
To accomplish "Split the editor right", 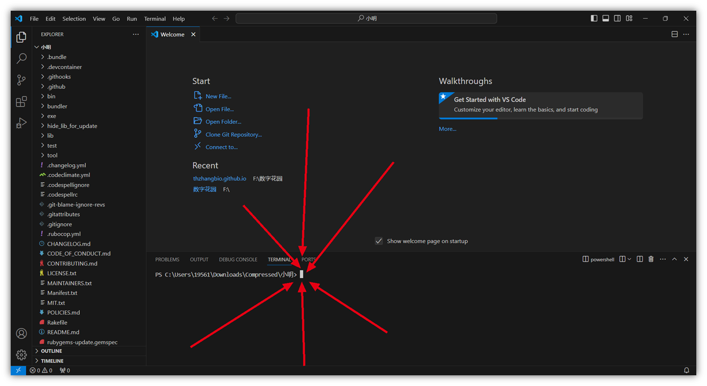I will (x=674, y=34).
